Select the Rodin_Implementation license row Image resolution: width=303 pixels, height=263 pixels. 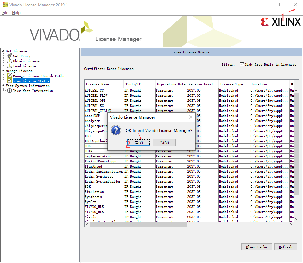pyautogui.click(x=189, y=171)
